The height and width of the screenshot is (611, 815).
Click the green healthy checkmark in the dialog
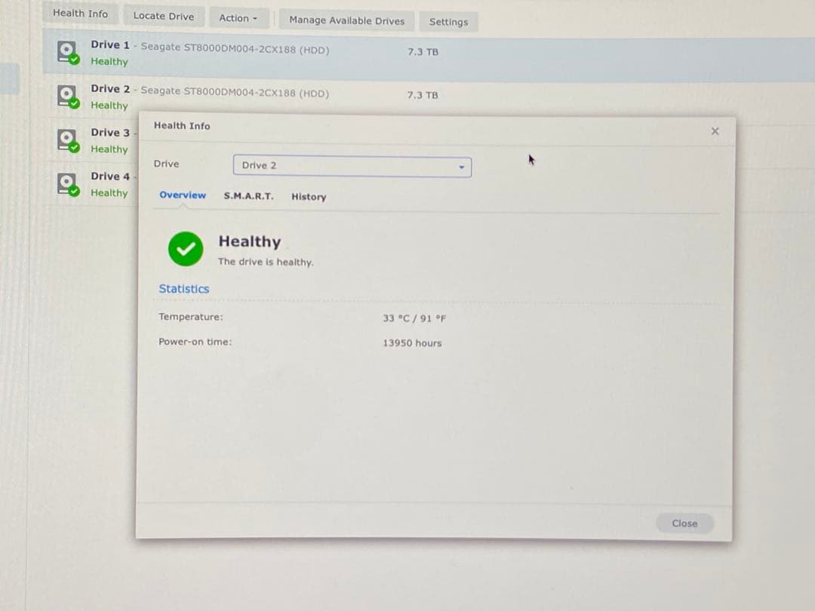click(186, 249)
